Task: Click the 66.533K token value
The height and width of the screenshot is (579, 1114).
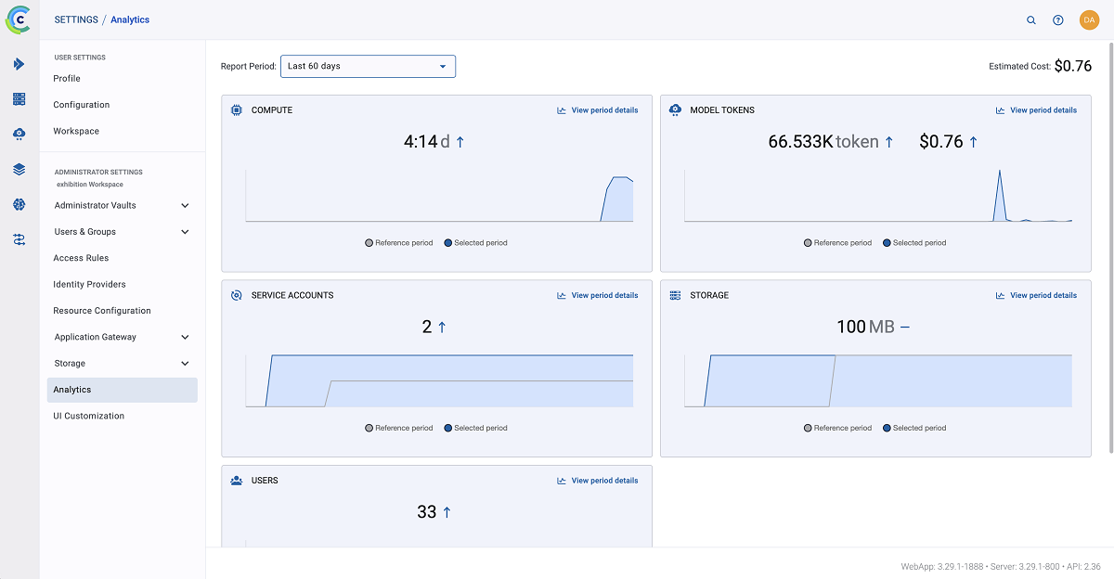Action: point(823,142)
